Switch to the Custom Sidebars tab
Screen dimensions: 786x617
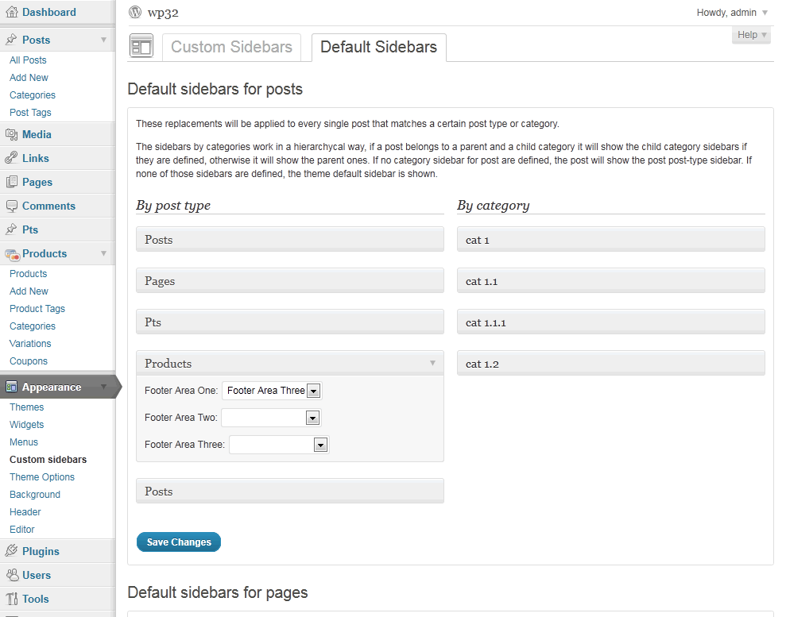(231, 47)
